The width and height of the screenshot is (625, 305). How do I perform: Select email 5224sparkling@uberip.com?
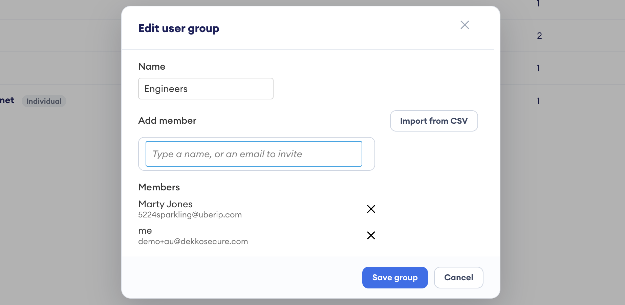[x=190, y=215]
